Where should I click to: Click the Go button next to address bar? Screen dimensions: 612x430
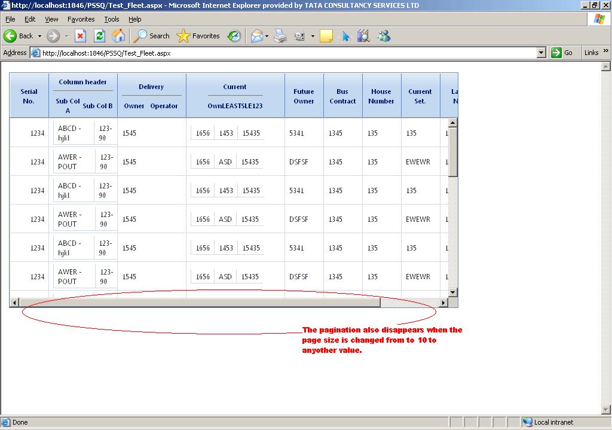point(562,53)
